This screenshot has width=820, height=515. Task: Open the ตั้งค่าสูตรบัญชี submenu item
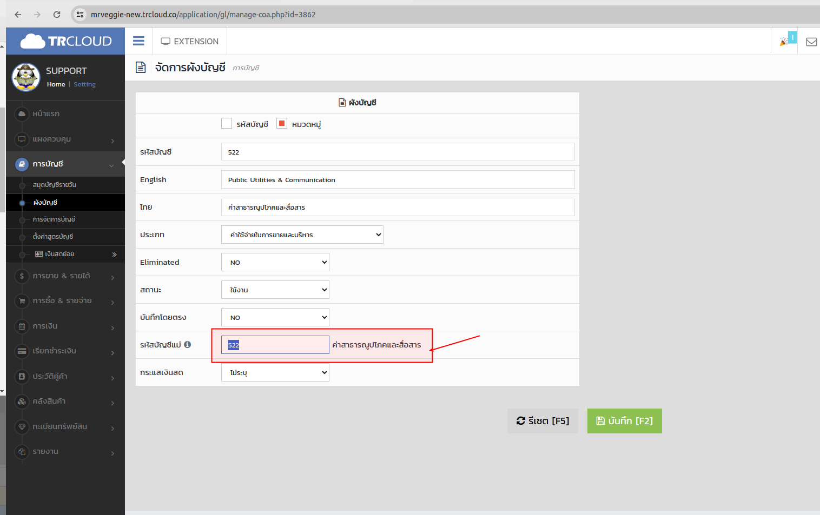pos(53,237)
